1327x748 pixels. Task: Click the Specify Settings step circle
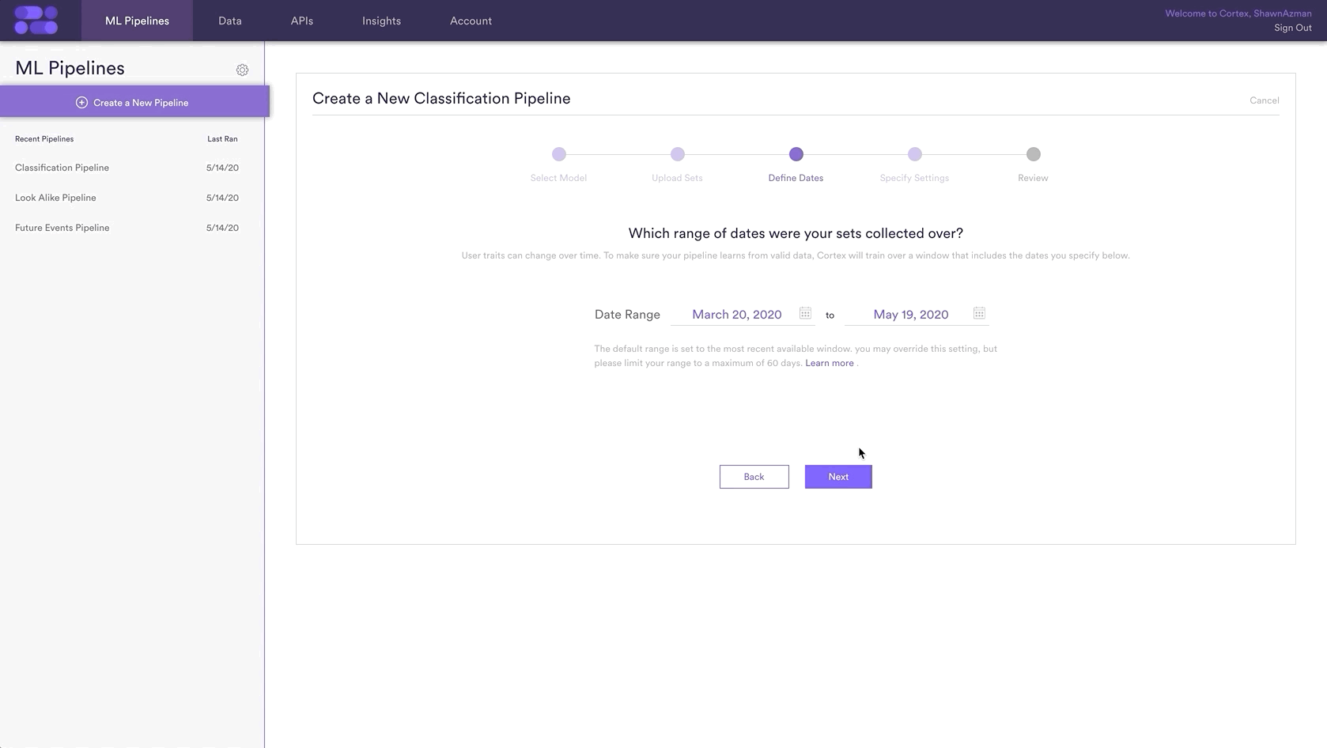click(x=915, y=154)
